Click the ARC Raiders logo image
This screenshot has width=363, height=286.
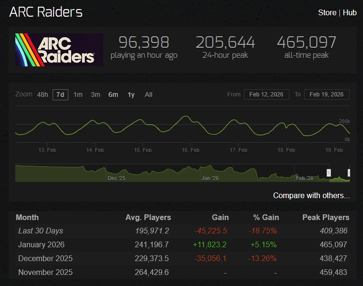[59, 50]
